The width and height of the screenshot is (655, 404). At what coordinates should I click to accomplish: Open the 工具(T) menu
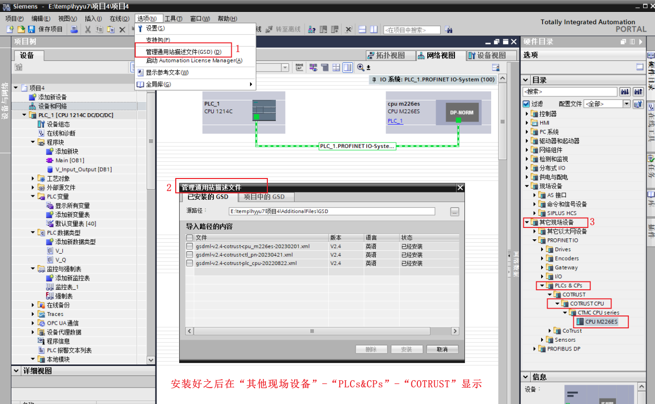coord(173,18)
